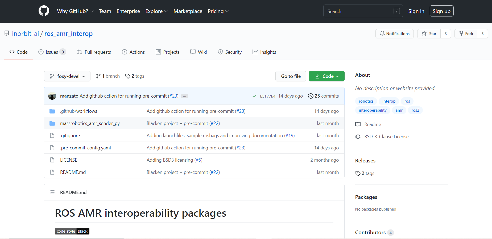
Task: Fork the repository
Action: pos(466,34)
